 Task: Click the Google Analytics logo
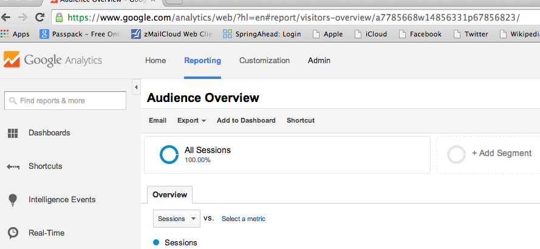(x=53, y=60)
